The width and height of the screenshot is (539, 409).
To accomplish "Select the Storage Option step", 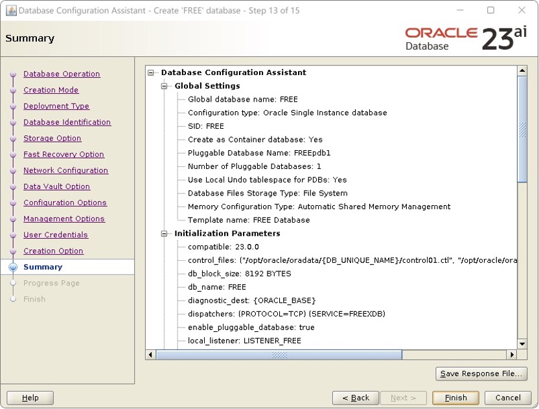I will 52,138.
